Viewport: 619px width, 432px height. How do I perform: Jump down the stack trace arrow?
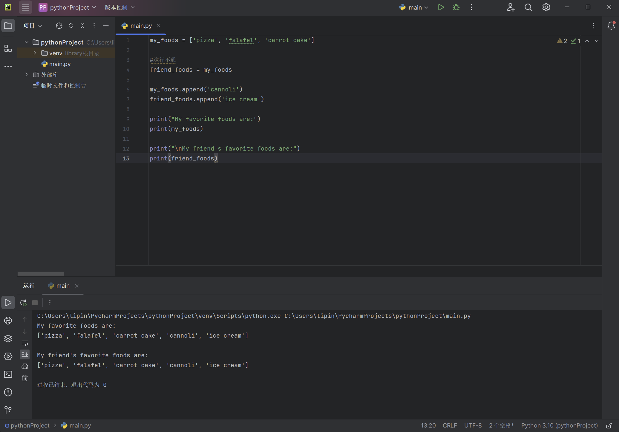(25, 331)
